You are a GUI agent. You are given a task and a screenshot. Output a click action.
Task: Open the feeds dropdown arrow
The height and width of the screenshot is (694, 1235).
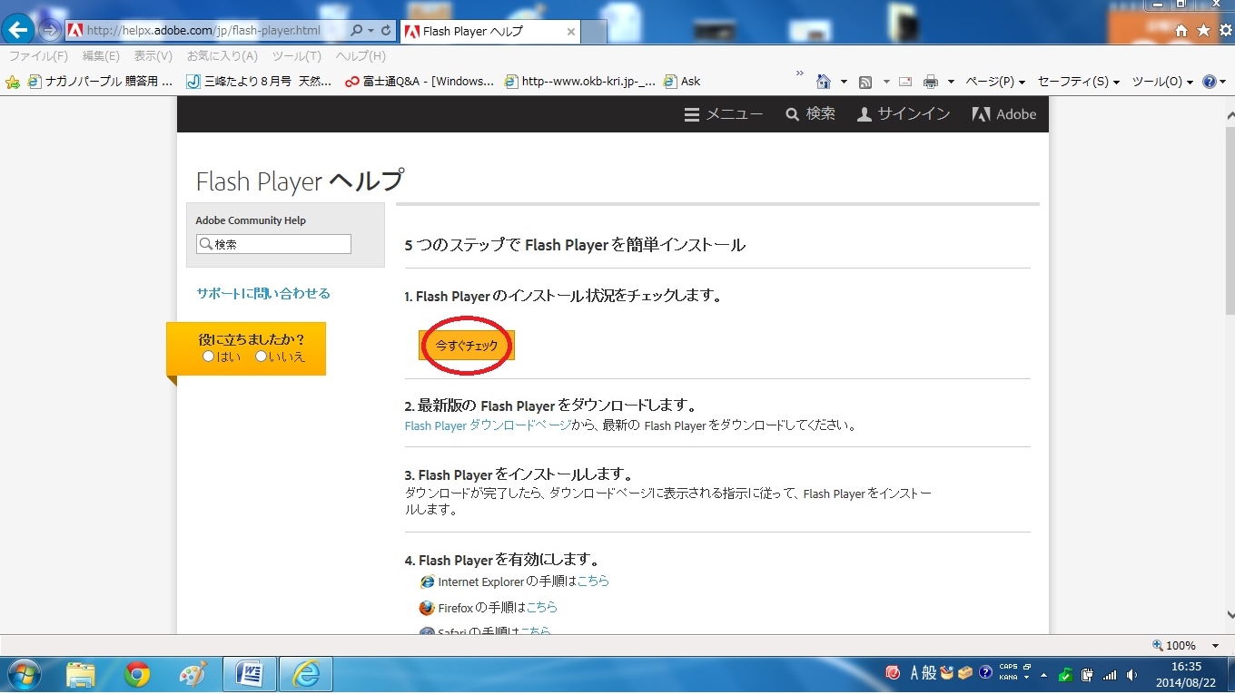[x=886, y=82]
